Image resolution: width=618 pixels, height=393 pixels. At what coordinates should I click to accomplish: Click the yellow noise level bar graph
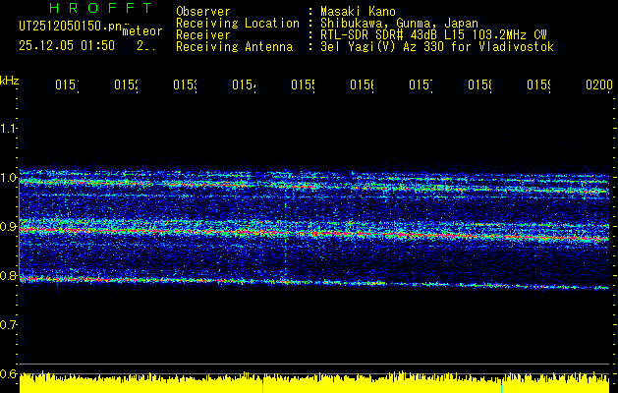(x=314, y=382)
